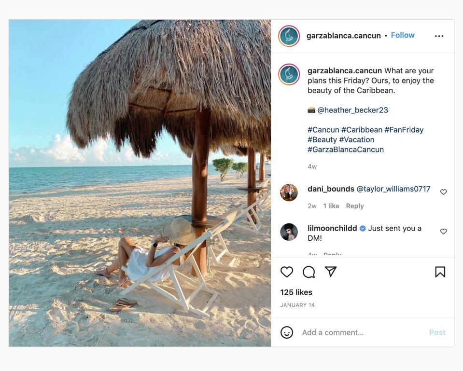
Task: Reply to dani_bounds comment
Action: pos(355,206)
